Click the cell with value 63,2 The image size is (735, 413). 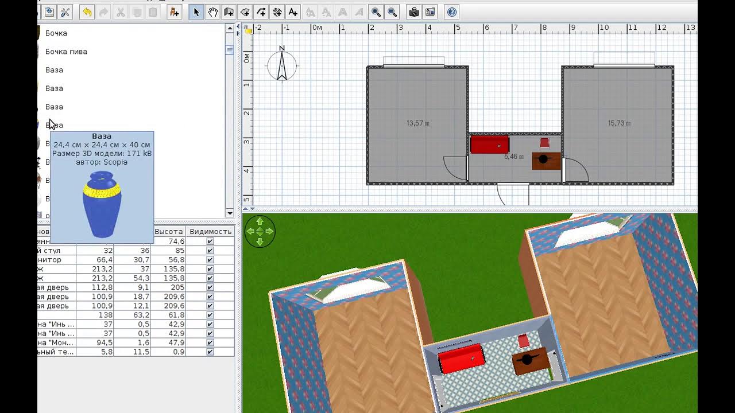132,315
